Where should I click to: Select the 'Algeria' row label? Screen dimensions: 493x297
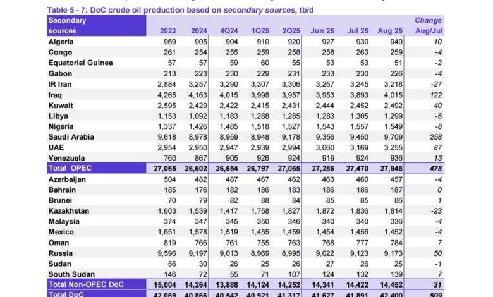pyautogui.click(x=62, y=41)
